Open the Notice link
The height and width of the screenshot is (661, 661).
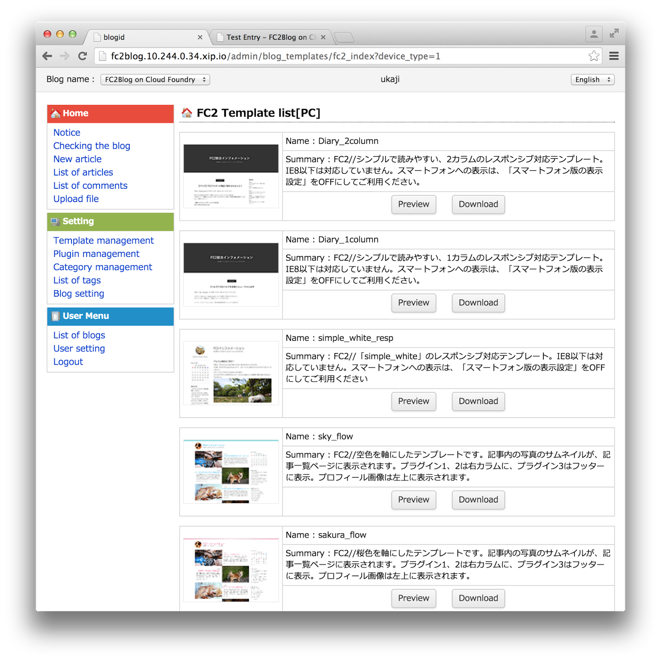click(x=67, y=133)
